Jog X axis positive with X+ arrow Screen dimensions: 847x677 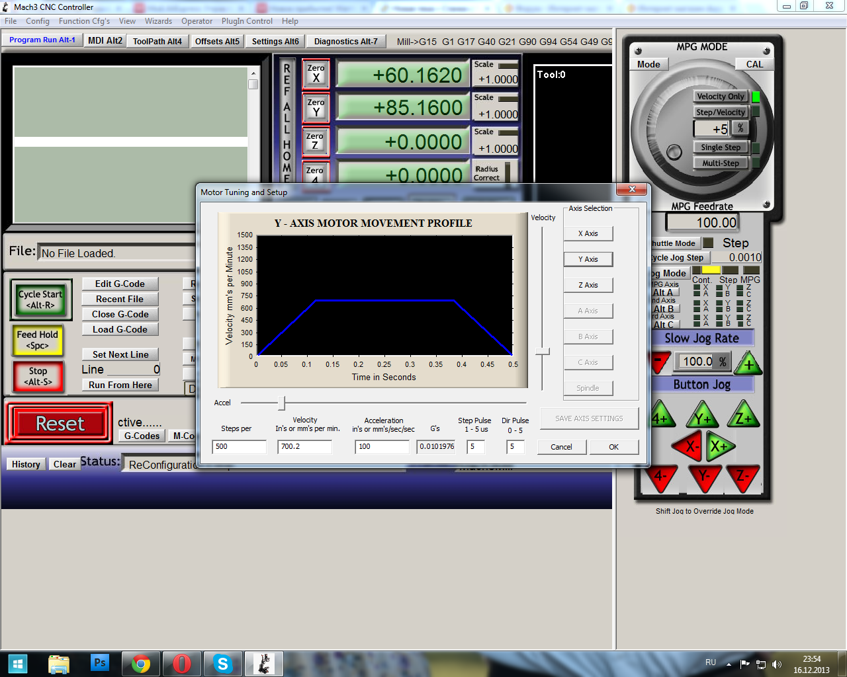(x=719, y=446)
